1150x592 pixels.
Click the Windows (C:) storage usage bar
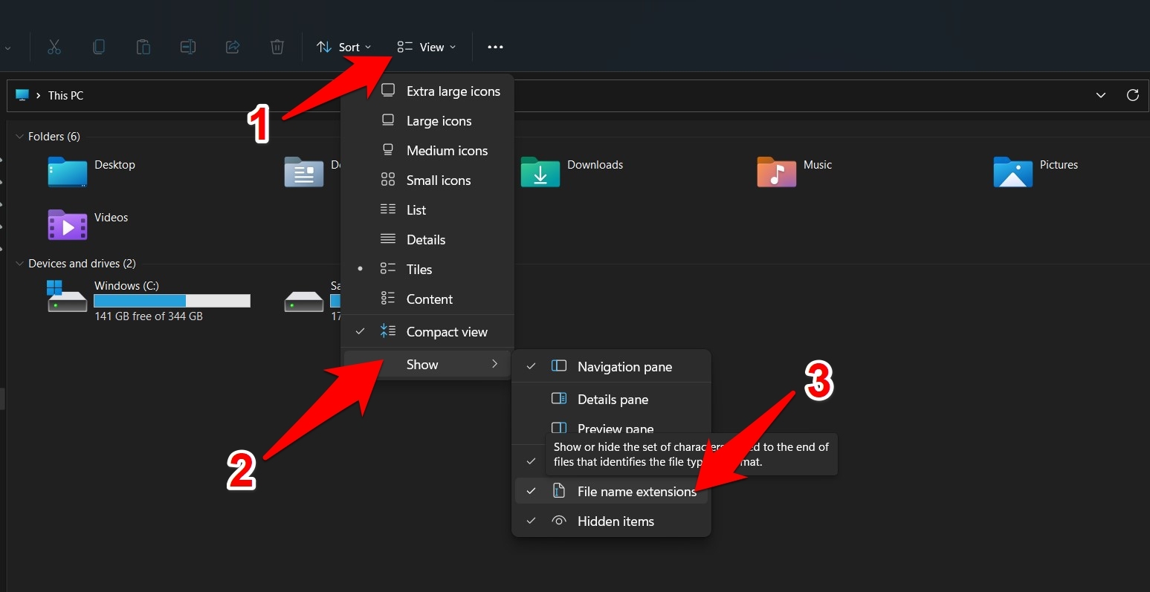click(x=172, y=301)
